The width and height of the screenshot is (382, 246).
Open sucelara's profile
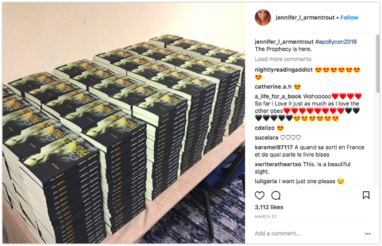266,138
